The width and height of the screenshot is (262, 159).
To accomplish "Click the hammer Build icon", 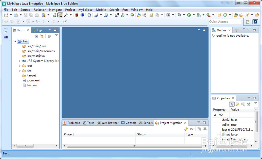I will click(66, 15).
